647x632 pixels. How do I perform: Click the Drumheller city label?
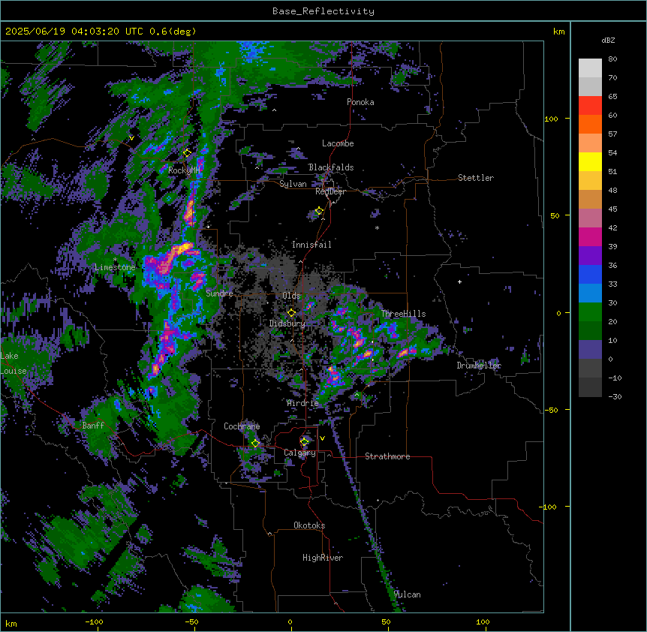pyautogui.click(x=479, y=366)
